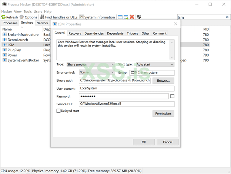Open the Tools menu
The width and height of the screenshot is (231, 174).
click(27, 11)
